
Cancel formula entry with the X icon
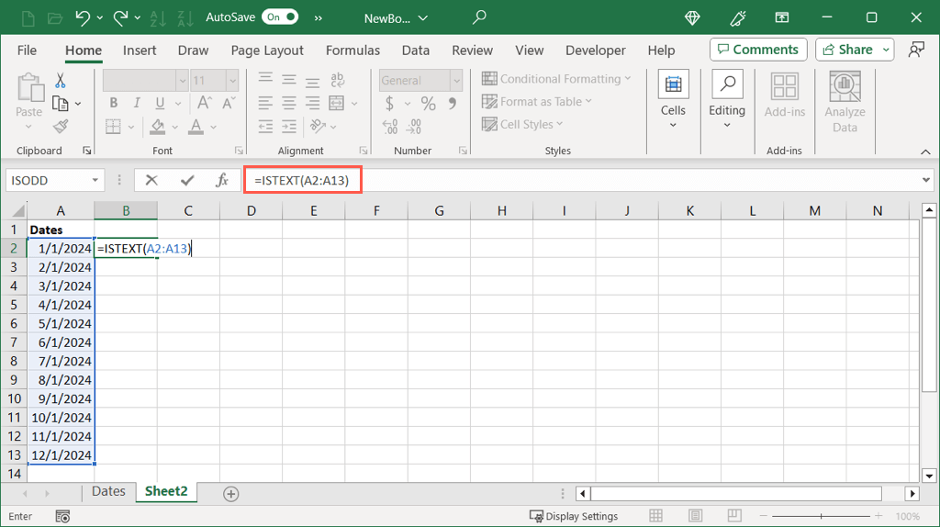(151, 181)
